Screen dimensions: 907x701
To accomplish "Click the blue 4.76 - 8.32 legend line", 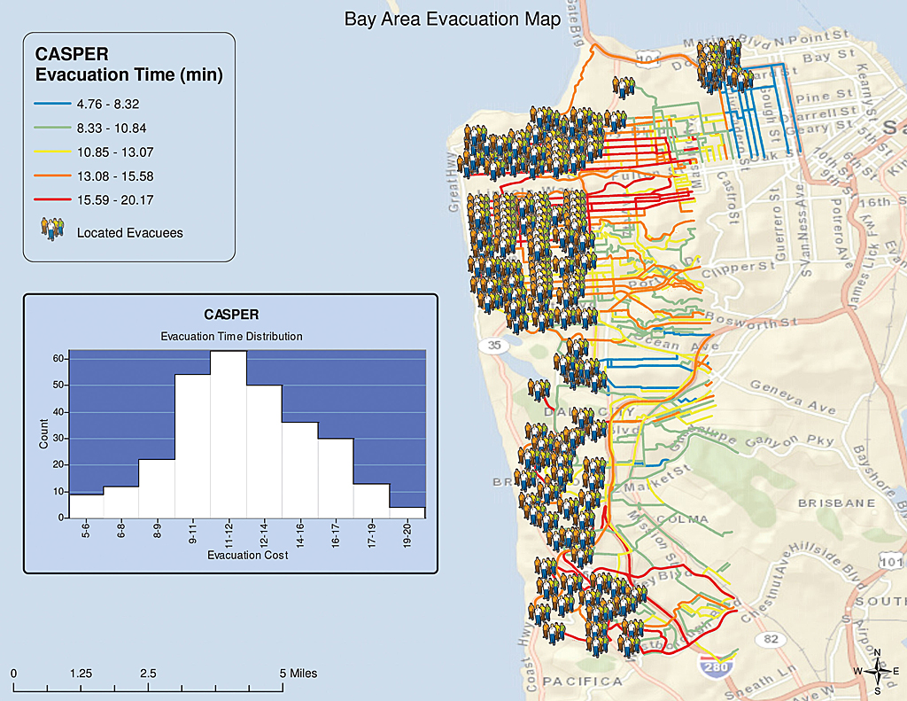I will point(52,105).
